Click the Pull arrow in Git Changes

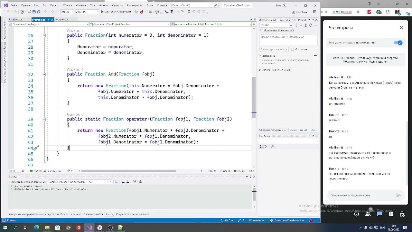(301, 25)
